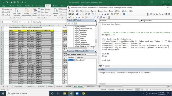Click Quick Watch icon in Debug toolbar
172x96 pixels.
click(x=104, y=17)
